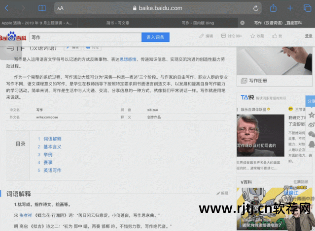
Task: Click the 创作作品 definition value
Action: pyautogui.click(x=154, y=117)
